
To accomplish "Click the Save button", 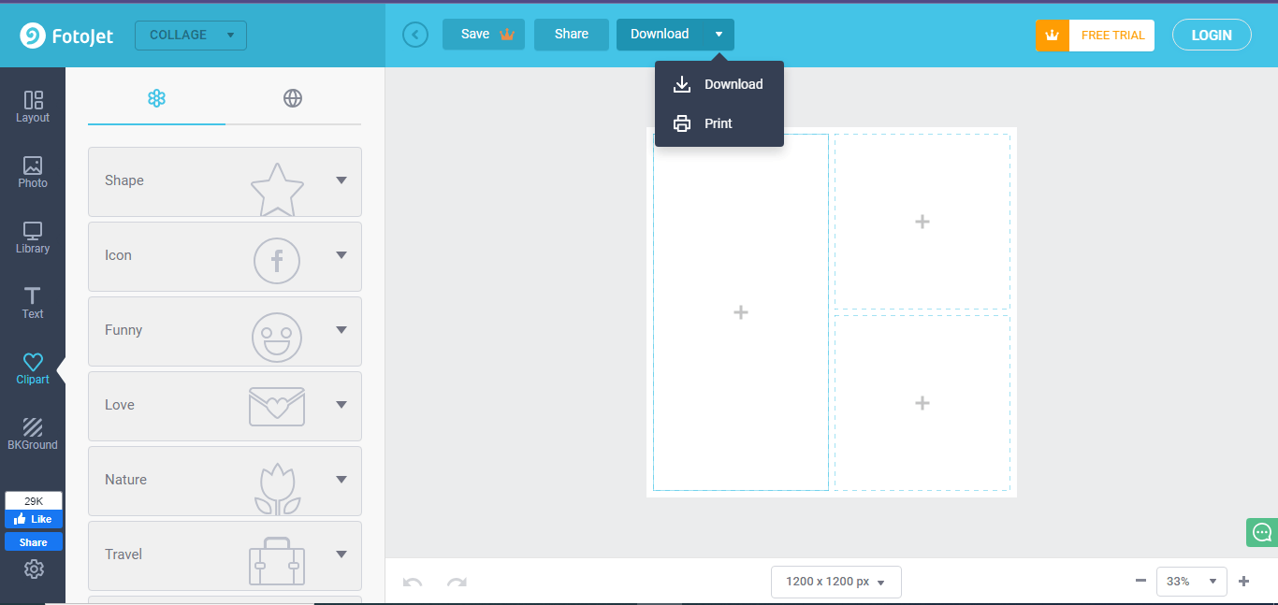I will 484,35.
